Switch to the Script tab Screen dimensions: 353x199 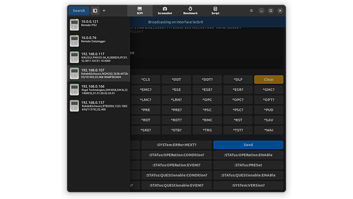pos(215,10)
